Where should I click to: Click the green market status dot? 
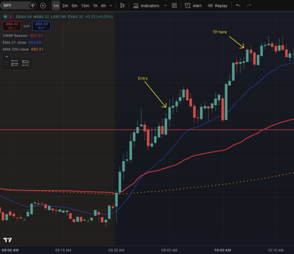tap(5, 17)
